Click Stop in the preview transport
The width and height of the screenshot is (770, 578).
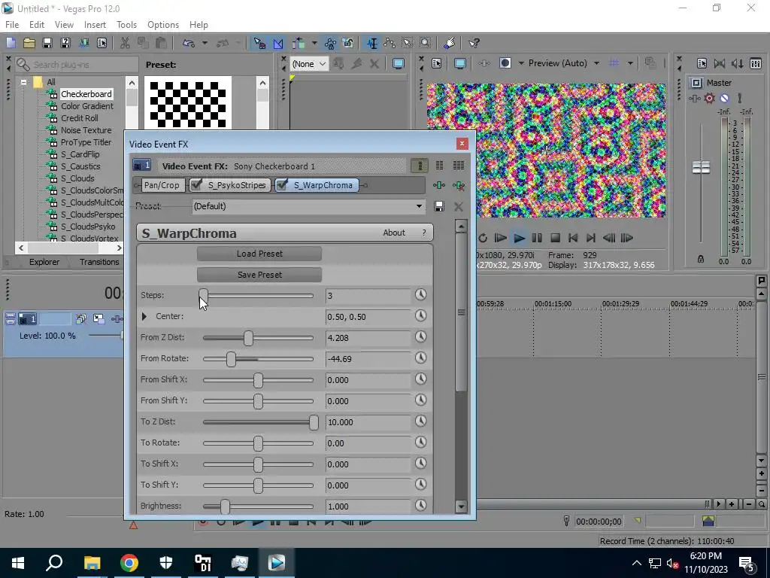click(555, 238)
